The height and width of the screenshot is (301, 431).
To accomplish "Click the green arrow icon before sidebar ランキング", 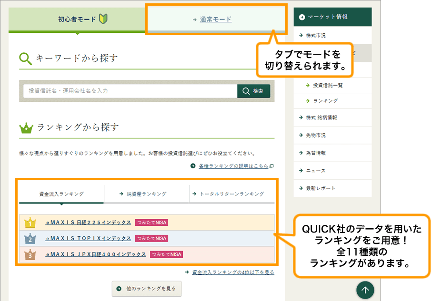I will click(x=308, y=101).
